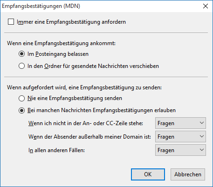Open the An- oder CC-Zeile 'Fragen' dropdown
Image resolution: width=213 pixels, height=187 pixels.
point(180,123)
